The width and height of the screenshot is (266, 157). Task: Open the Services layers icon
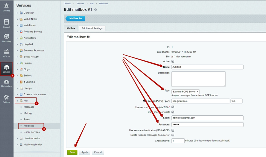[7, 67]
